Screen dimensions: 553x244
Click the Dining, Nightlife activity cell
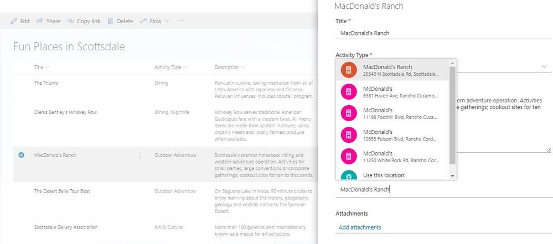tap(172, 112)
